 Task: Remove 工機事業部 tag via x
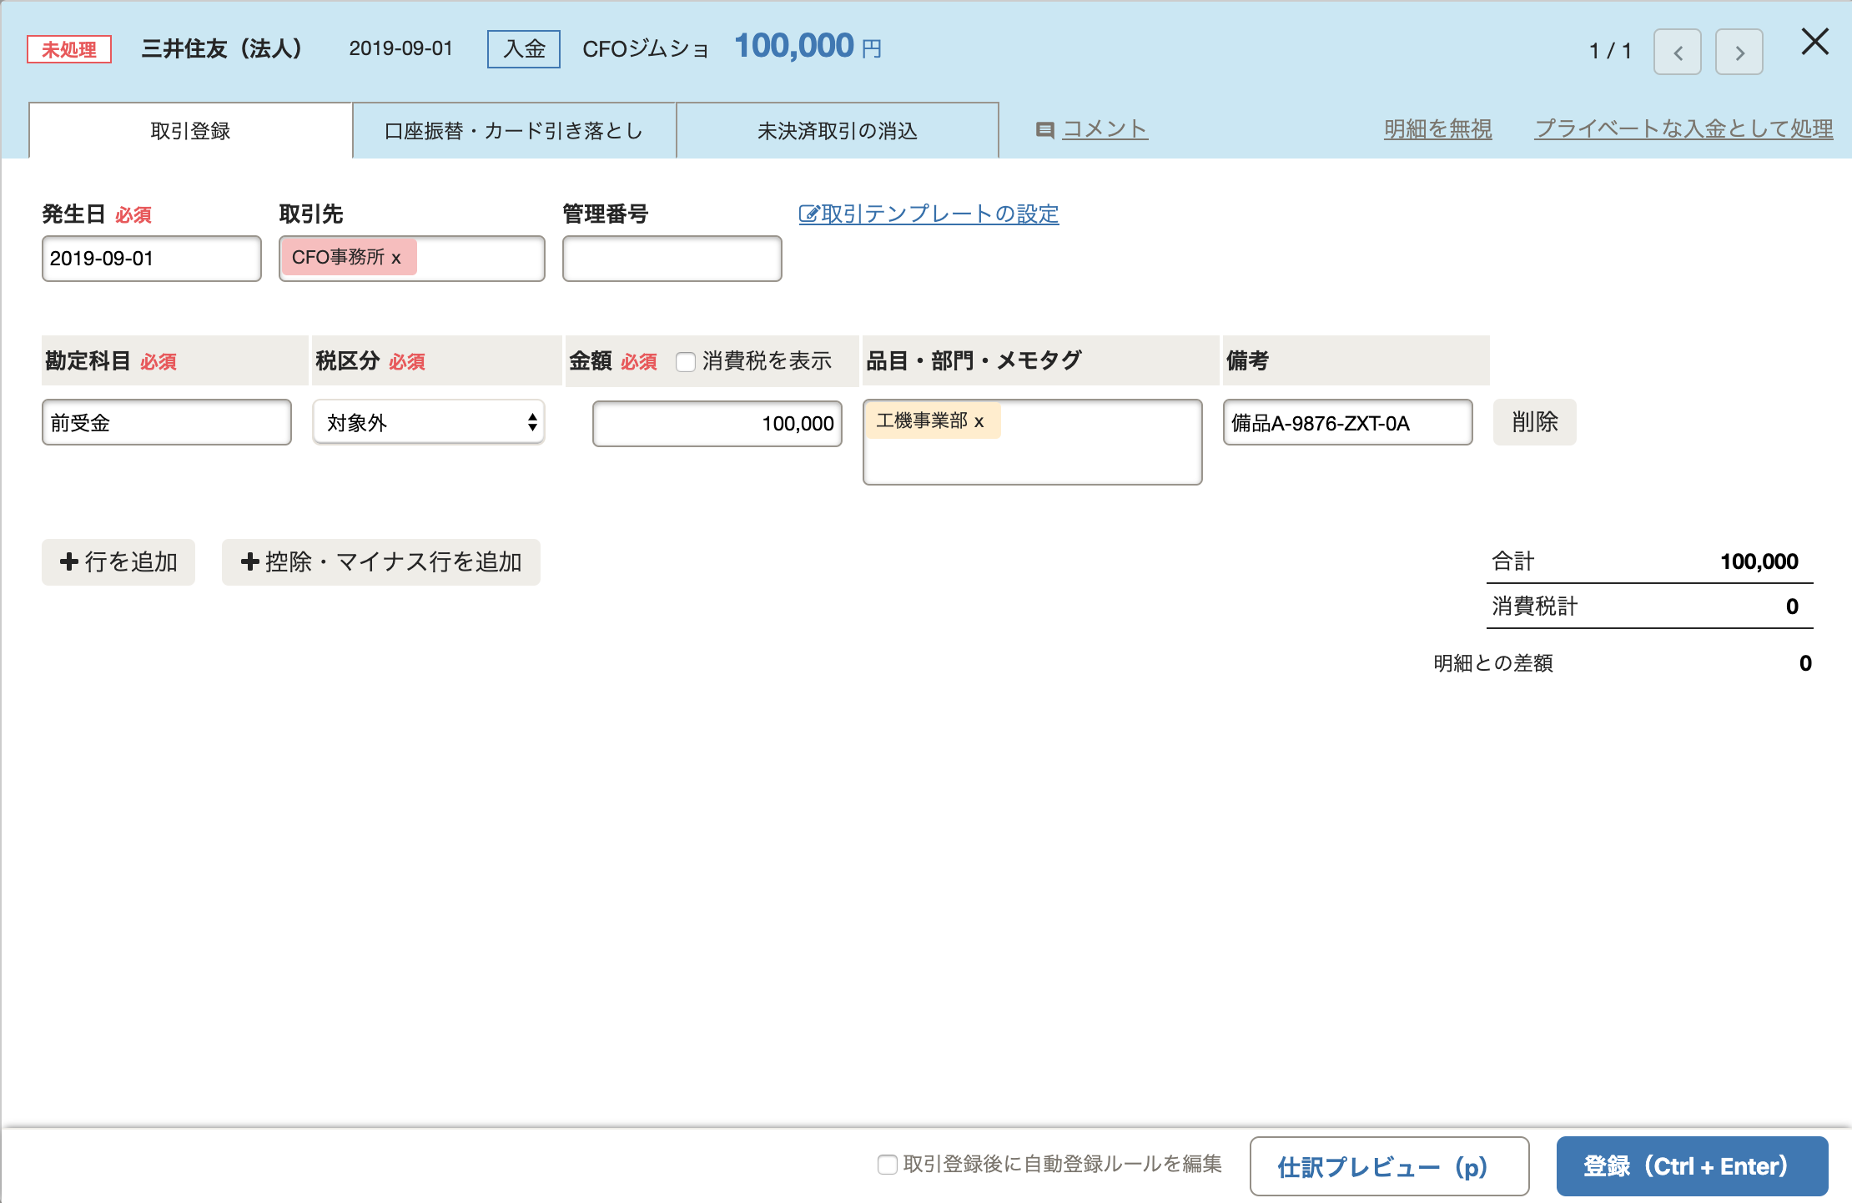point(979,421)
